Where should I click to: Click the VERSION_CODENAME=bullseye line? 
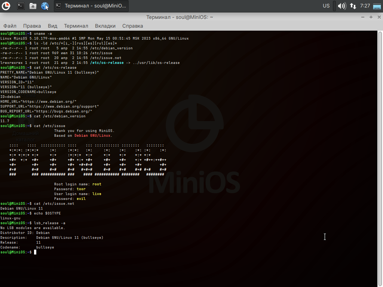(28, 92)
